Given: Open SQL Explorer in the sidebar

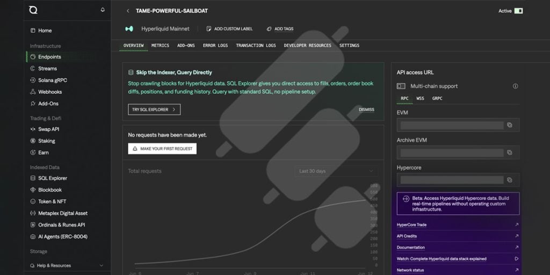Looking at the screenshot, I should point(49,178).
